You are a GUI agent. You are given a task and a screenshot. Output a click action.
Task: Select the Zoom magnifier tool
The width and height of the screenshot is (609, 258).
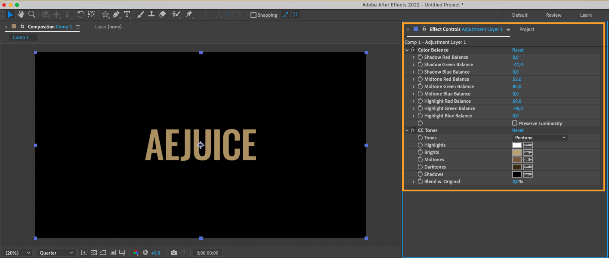point(32,15)
